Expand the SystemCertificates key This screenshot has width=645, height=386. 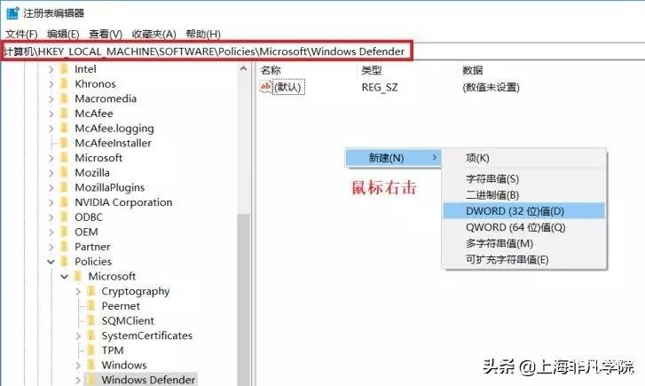click(78, 335)
